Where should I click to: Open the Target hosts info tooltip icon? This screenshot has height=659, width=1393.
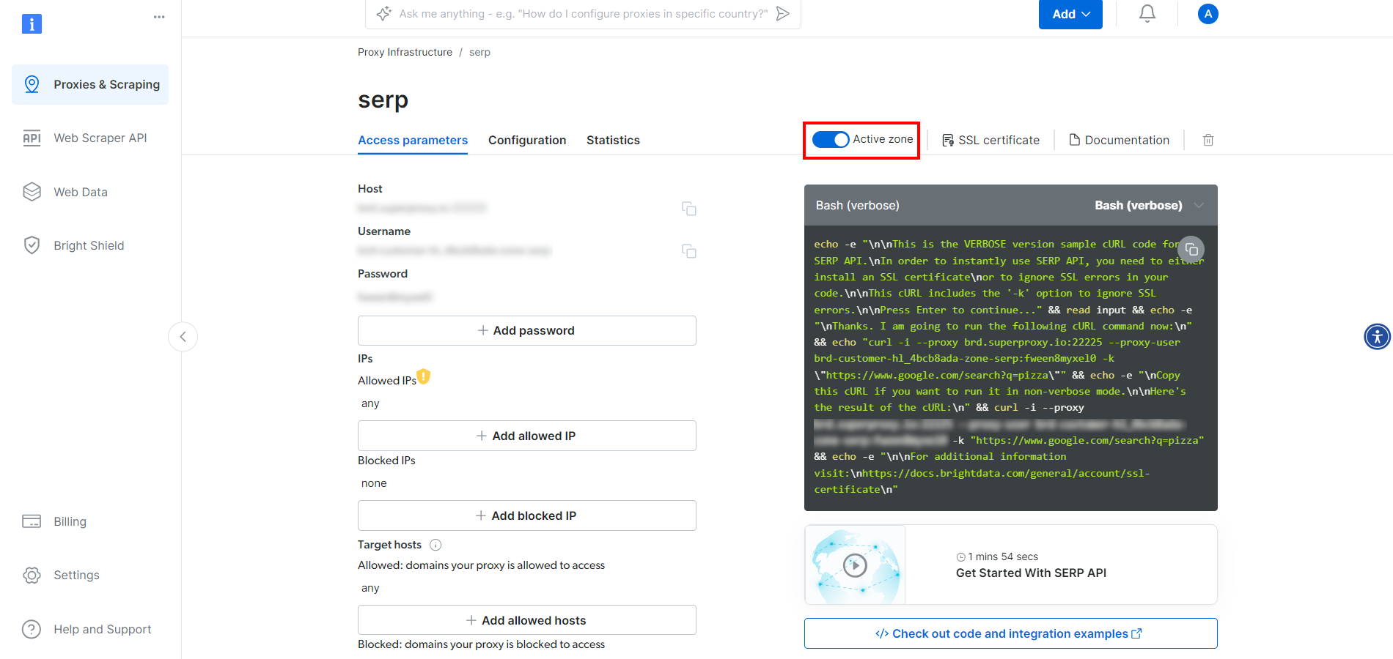pos(435,545)
